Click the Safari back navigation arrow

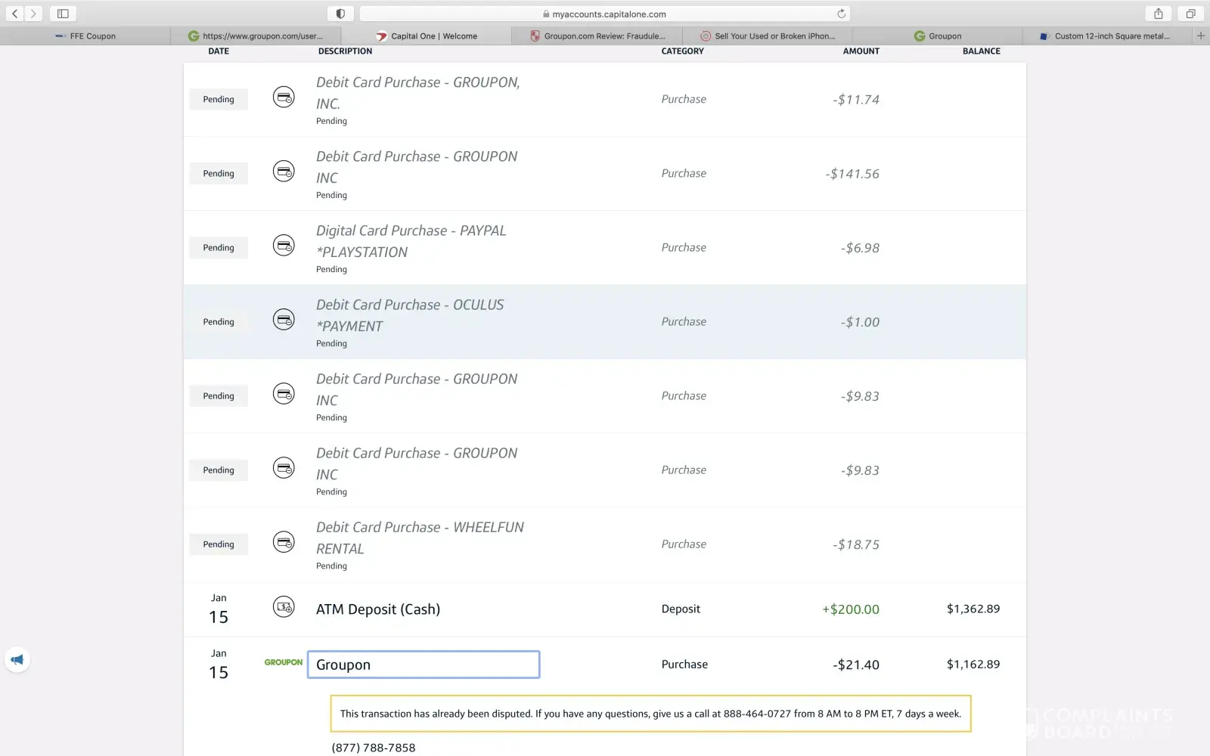tap(15, 14)
